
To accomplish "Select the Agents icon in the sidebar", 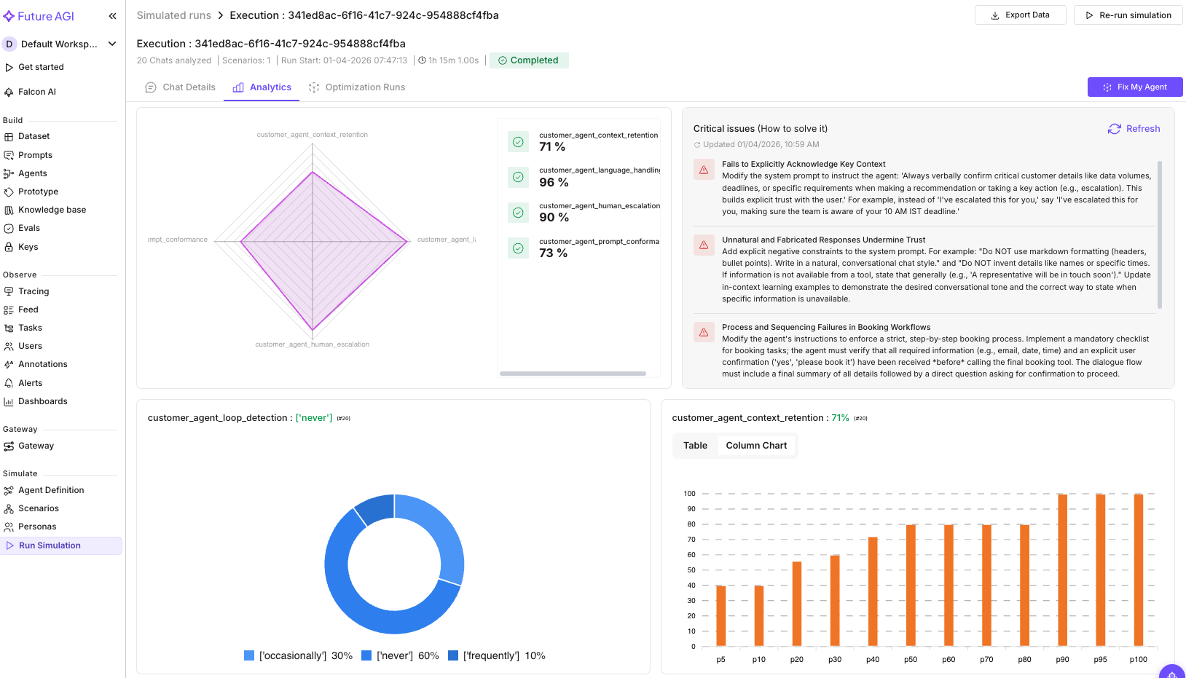I will [9, 173].
